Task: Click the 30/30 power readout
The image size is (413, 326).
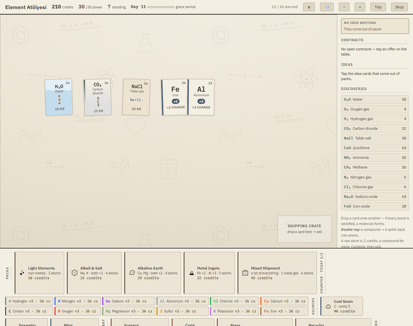Action: point(90,7)
